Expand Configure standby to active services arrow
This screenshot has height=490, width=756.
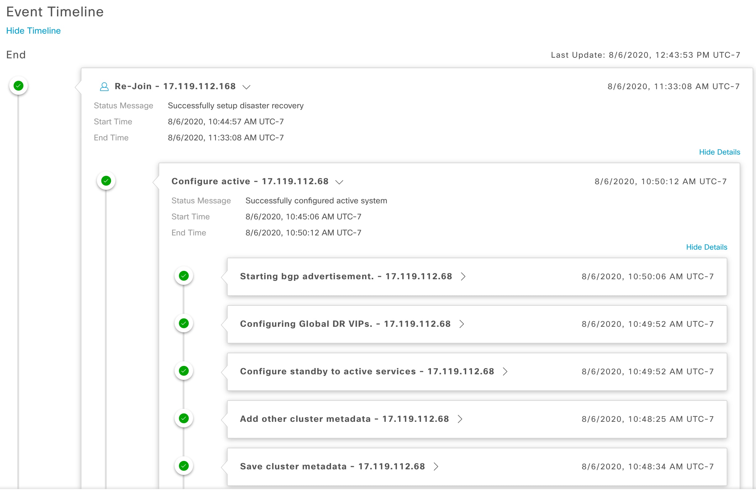click(x=505, y=372)
